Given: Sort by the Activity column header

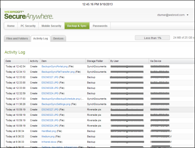Looking at the screenshot, I should (x=35, y=61).
